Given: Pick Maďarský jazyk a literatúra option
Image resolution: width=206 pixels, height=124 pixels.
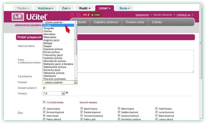Looking at the screenshot, I should point(59,64).
